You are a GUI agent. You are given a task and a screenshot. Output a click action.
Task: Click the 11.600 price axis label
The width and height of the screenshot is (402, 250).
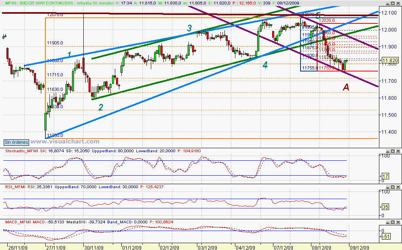point(389,98)
